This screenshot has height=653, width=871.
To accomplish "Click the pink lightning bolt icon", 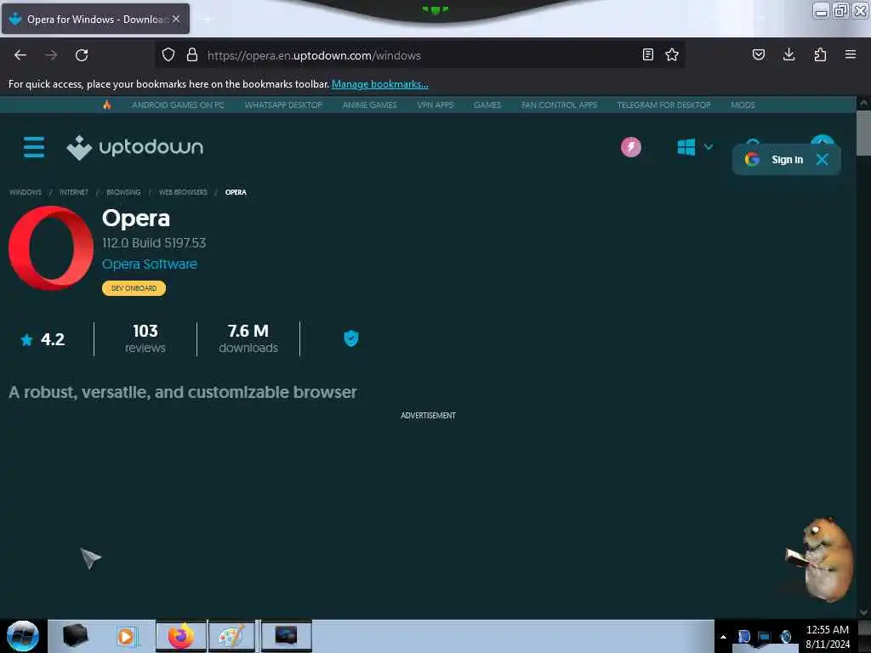I will pyautogui.click(x=631, y=147).
